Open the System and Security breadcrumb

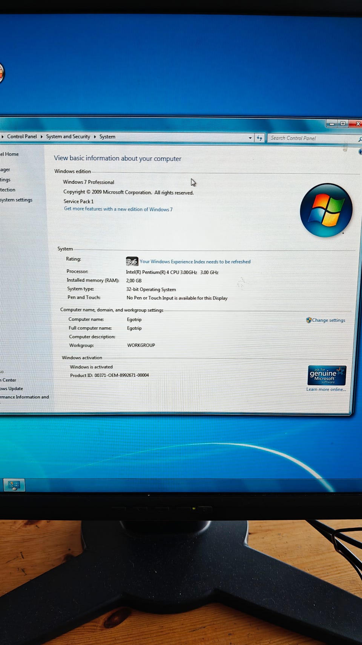pos(68,136)
